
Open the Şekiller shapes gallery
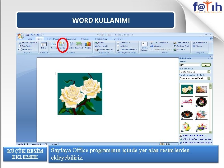point(71,45)
